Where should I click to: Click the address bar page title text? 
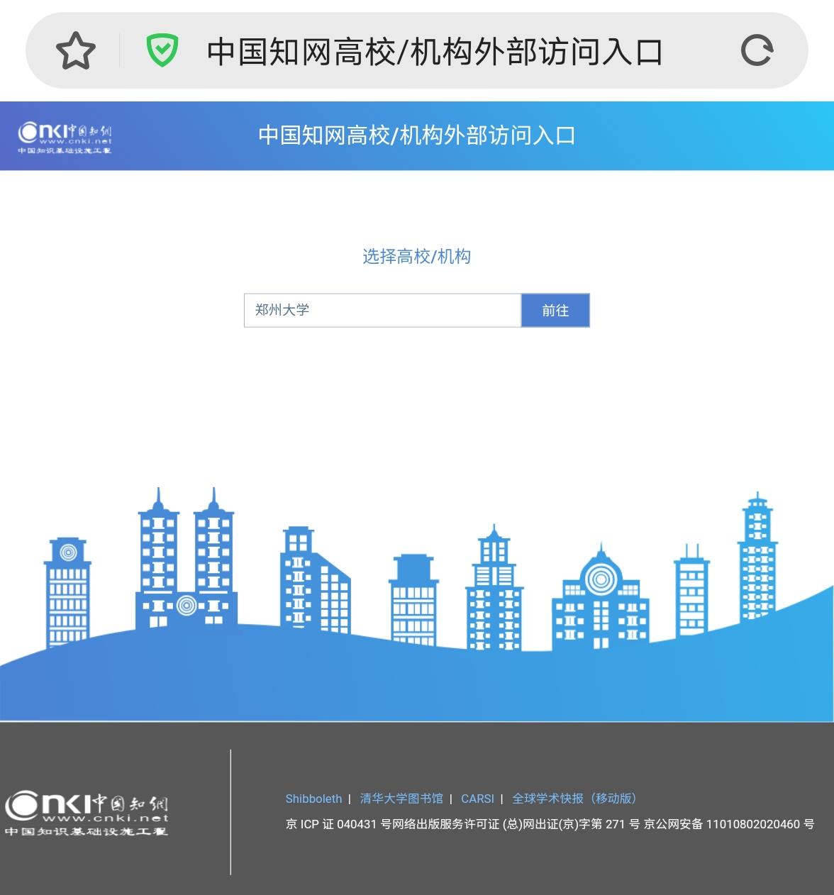click(435, 52)
